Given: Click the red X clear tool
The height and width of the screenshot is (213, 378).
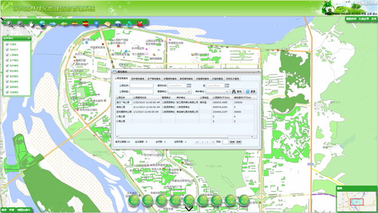Looking at the screenshot, I should point(140,24).
